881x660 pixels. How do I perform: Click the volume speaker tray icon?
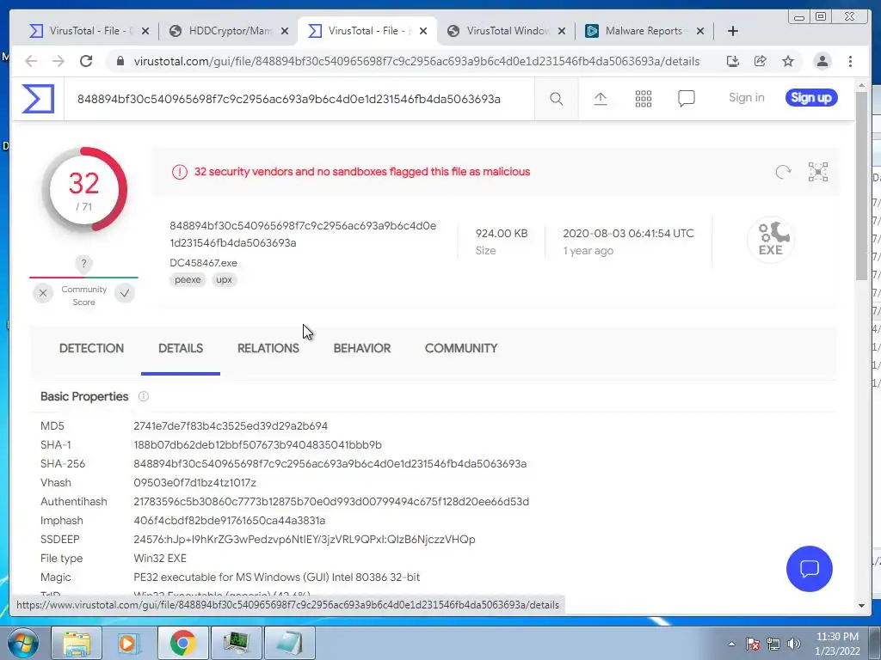click(793, 644)
